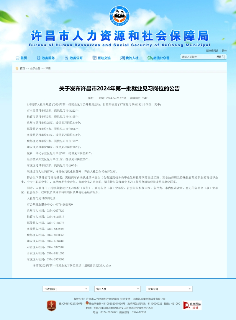Open the 业务专网 dropdown list
The height and width of the screenshot is (320, 236).
169,289
